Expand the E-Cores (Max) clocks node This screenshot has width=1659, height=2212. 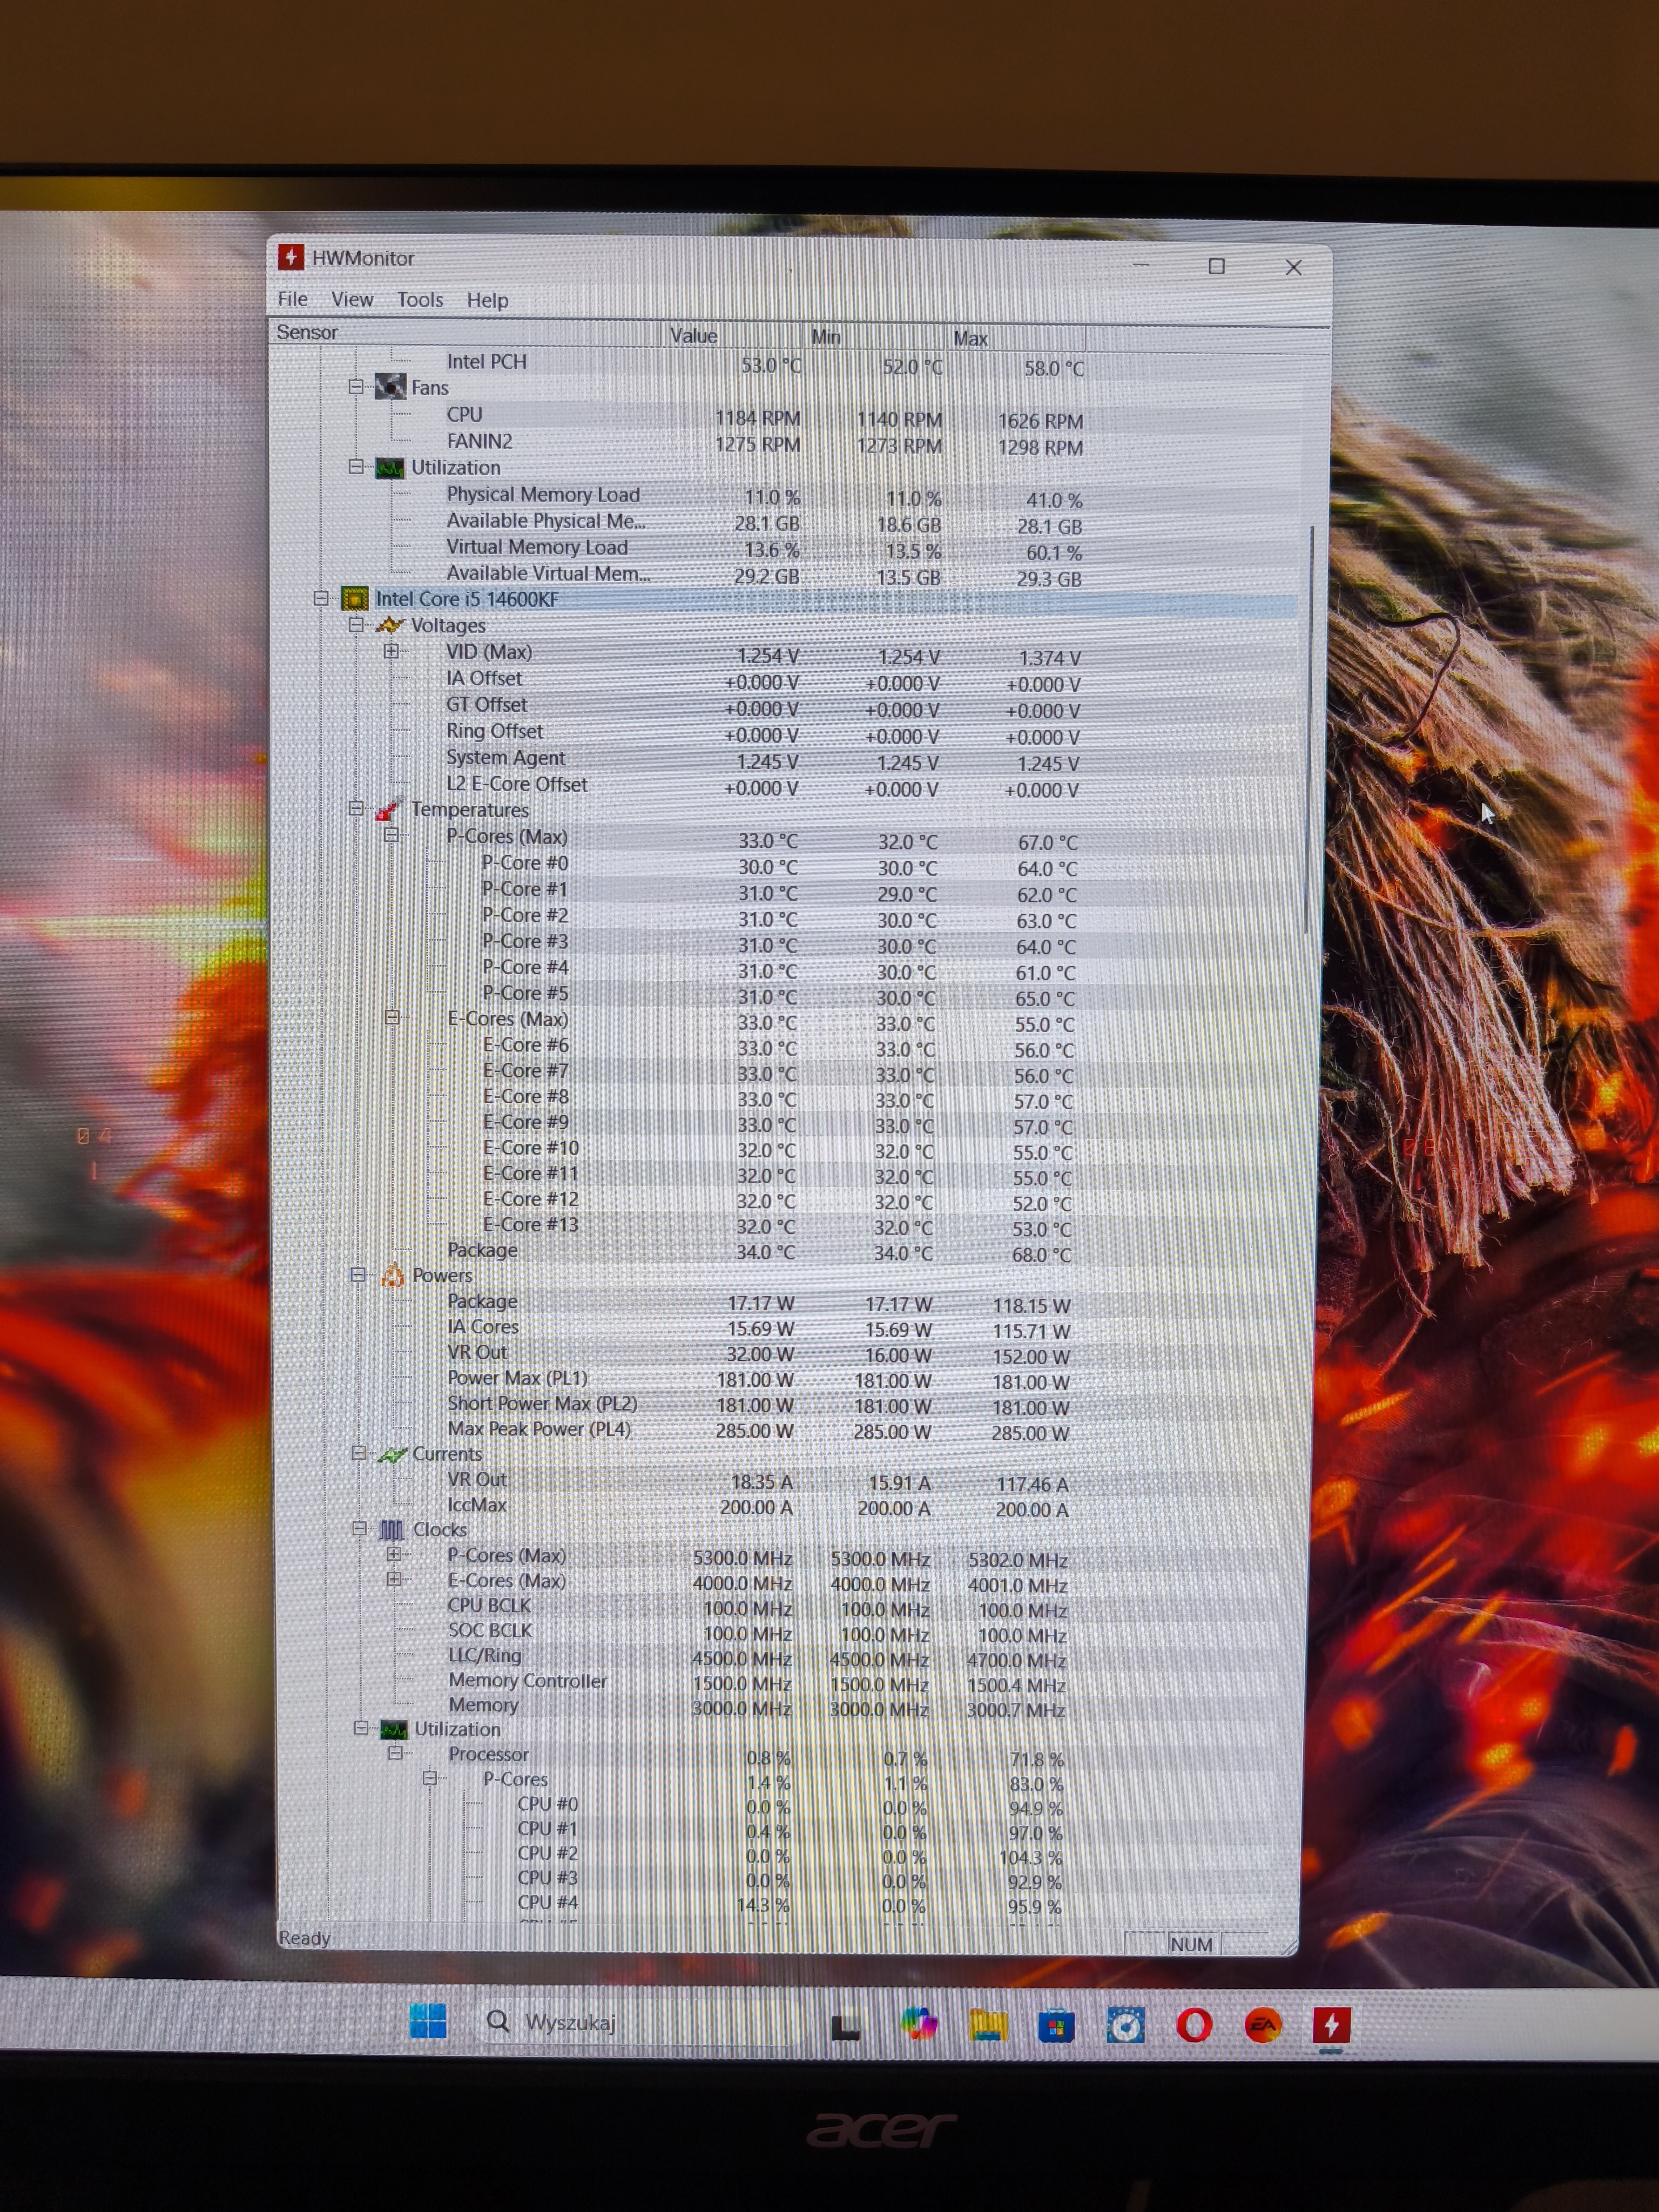394,1579
